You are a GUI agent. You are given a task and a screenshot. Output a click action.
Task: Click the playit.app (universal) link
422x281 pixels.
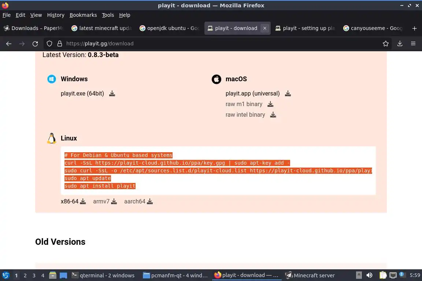[x=252, y=94]
